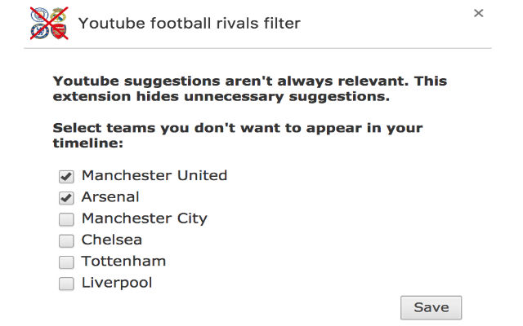
Task: Select the Liverpool checkbox
Action: pos(66,284)
